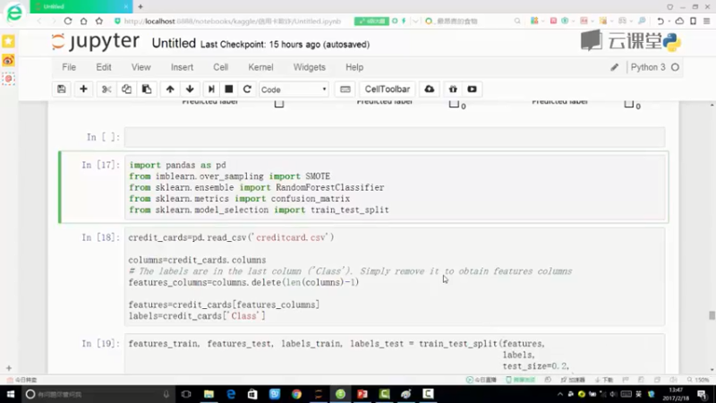Click the localhost address bar
Viewport: 716px width, 403px height.
(x=233, y=21)
